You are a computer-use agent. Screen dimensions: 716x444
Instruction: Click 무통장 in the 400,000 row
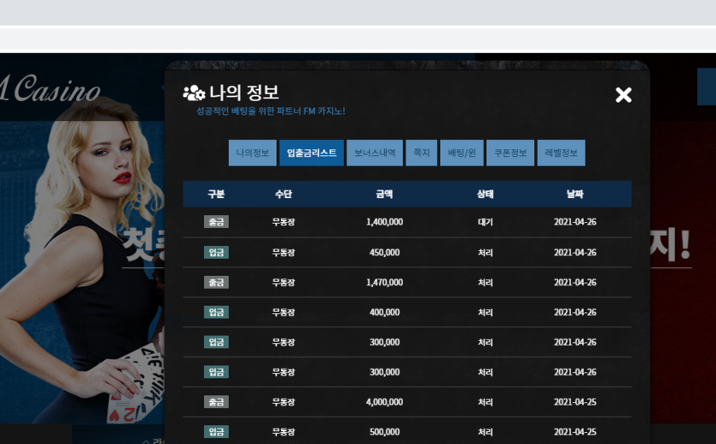click(283, 312)
